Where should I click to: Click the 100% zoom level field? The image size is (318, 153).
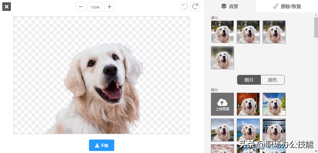click(95, 7)
